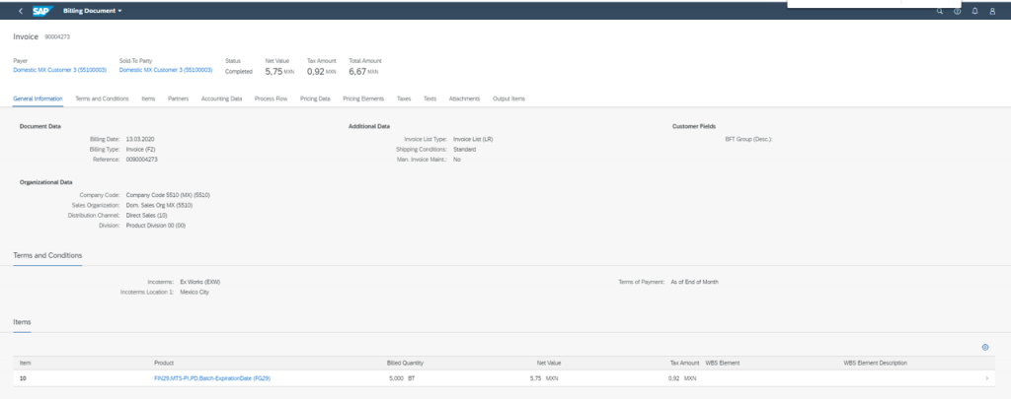Open the Attachments tab

pos(465,99)
